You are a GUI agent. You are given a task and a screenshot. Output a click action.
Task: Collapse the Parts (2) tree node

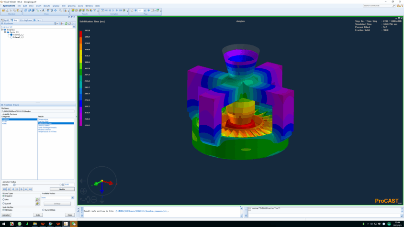(x=5, y=32)
